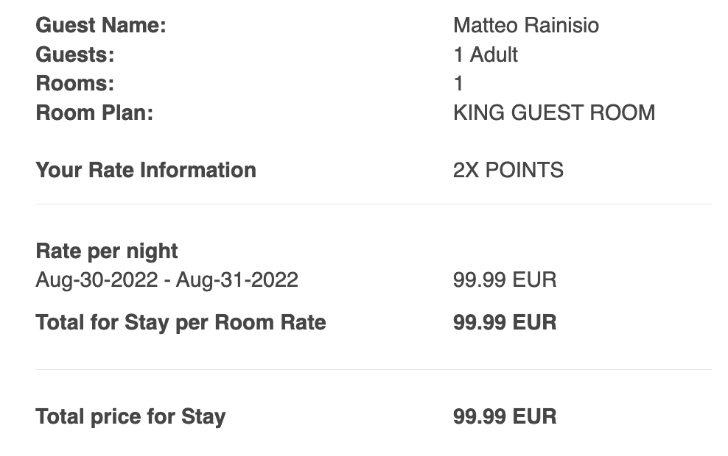
Task: Click the 2X POINTS rate text
Action: tap(508, 170)
